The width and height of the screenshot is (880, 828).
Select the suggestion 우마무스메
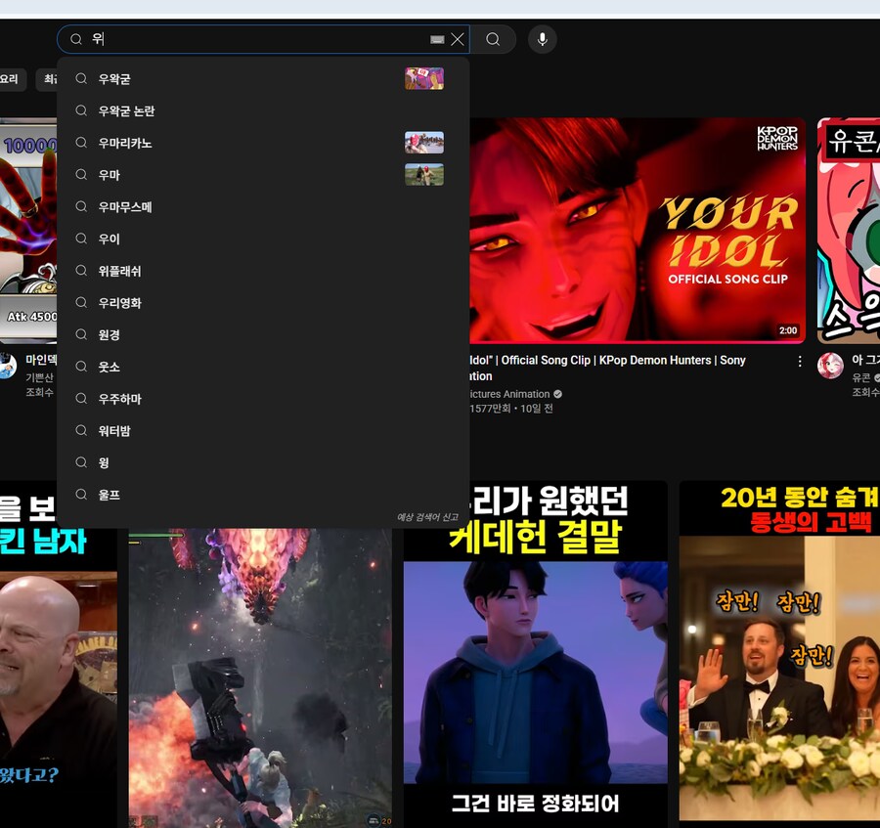pos(263,206)
